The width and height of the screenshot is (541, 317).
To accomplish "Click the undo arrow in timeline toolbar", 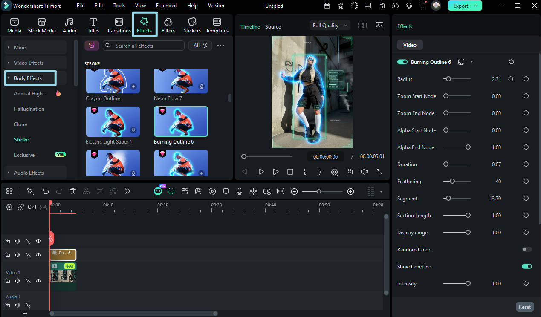I will point(46,191).
